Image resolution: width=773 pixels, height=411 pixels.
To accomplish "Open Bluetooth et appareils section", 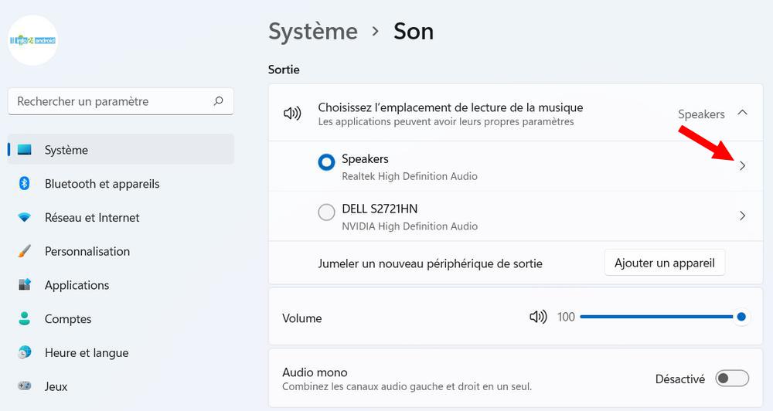I will pyautogui.click(x=121, y=183).
